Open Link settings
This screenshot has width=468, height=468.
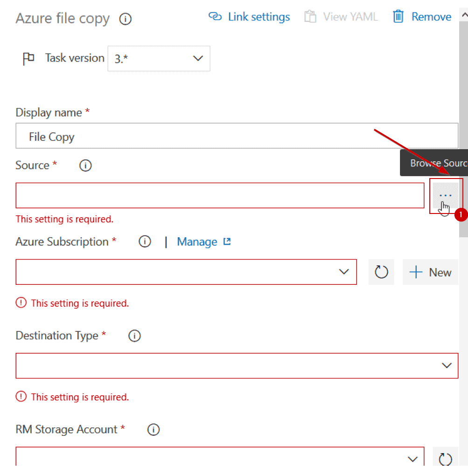[x=249, y=17]
